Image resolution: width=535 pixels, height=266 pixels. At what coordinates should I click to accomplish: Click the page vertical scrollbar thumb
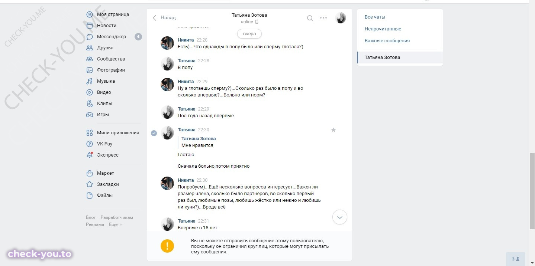(532, 191)
